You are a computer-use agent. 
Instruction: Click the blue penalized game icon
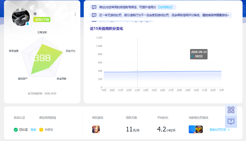192,129
